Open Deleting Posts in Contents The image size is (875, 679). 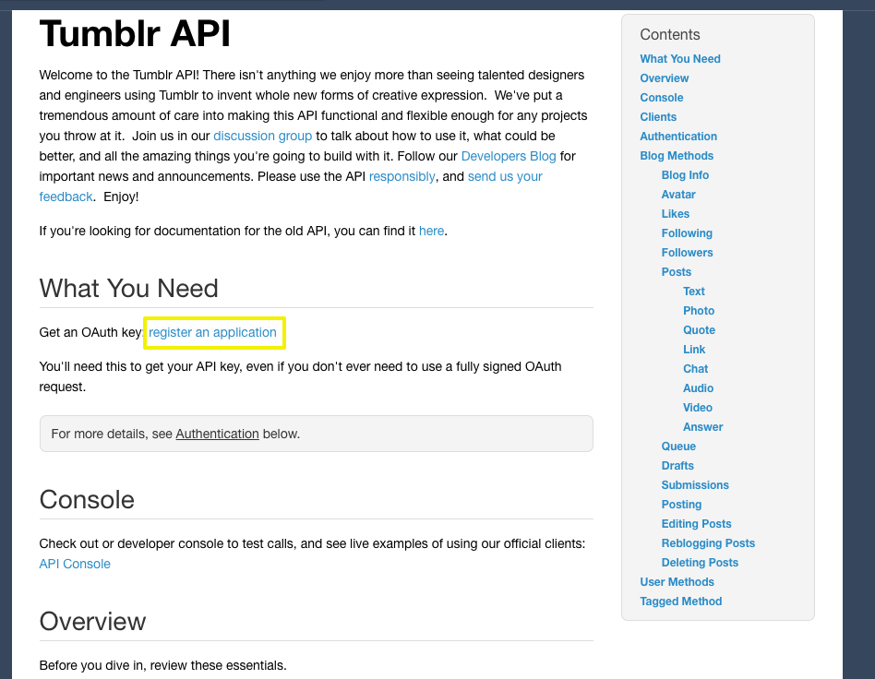(700, 563)
